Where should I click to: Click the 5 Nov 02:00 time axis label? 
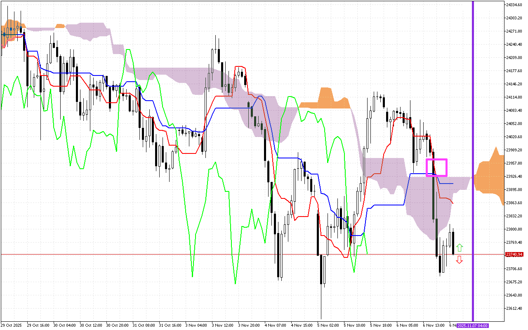click(328, 325)
